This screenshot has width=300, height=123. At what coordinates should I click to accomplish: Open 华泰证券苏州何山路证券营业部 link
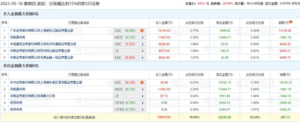(40, 51)
